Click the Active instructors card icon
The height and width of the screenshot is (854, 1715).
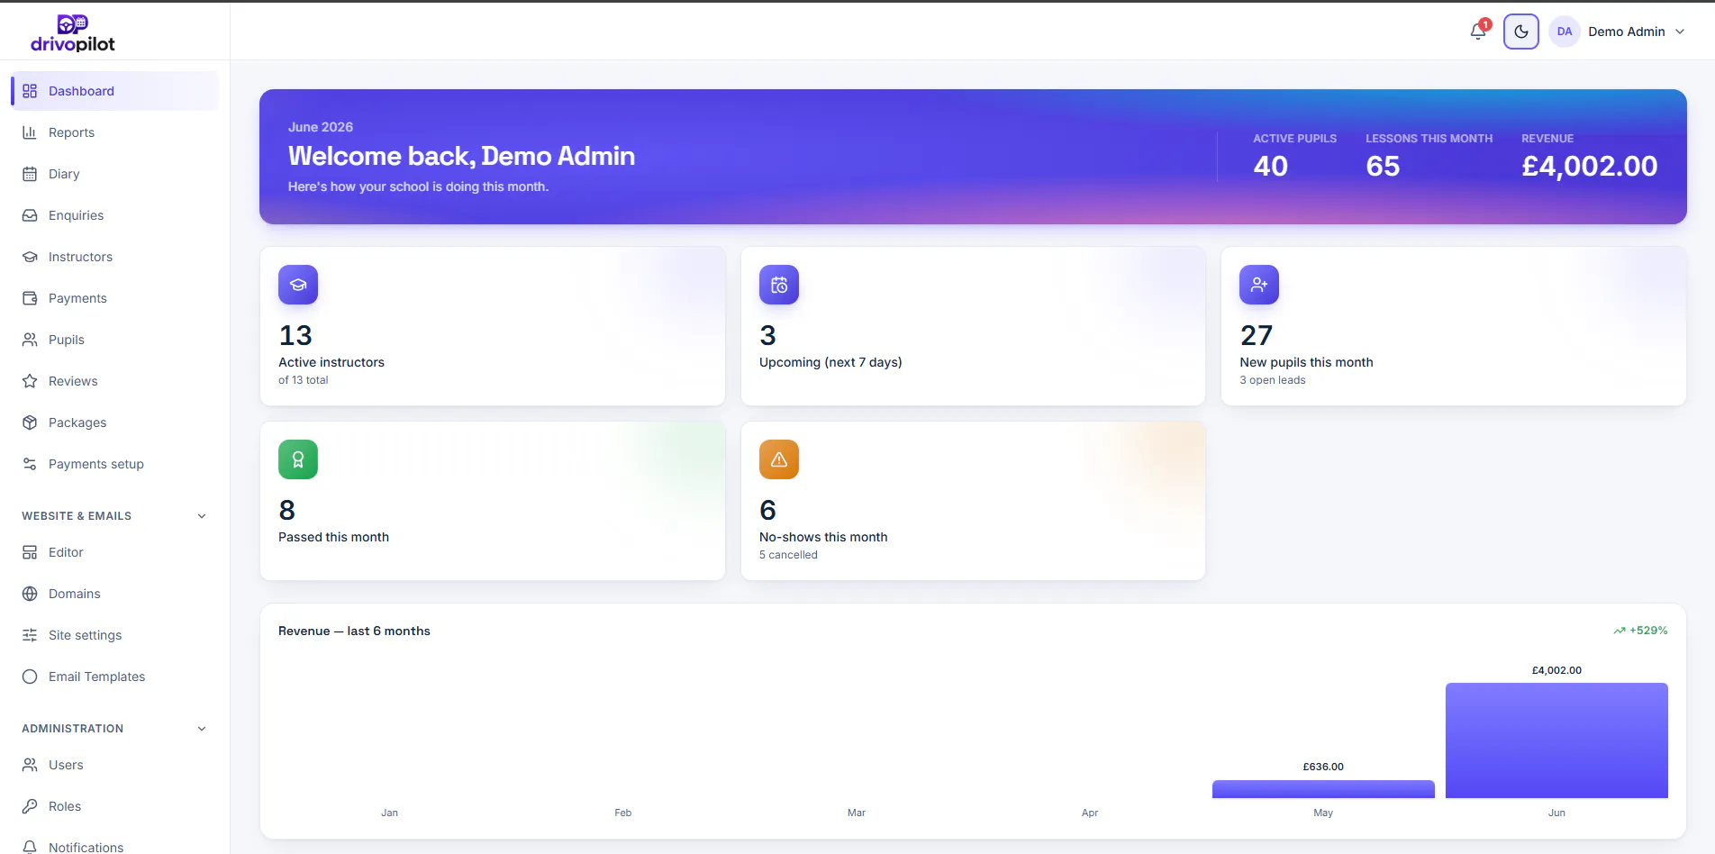pos(298,285)
